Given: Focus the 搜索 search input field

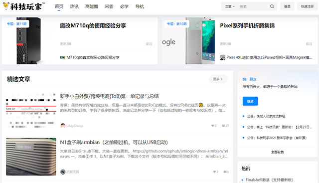Looking at the screenshot, I should [253, 6].
